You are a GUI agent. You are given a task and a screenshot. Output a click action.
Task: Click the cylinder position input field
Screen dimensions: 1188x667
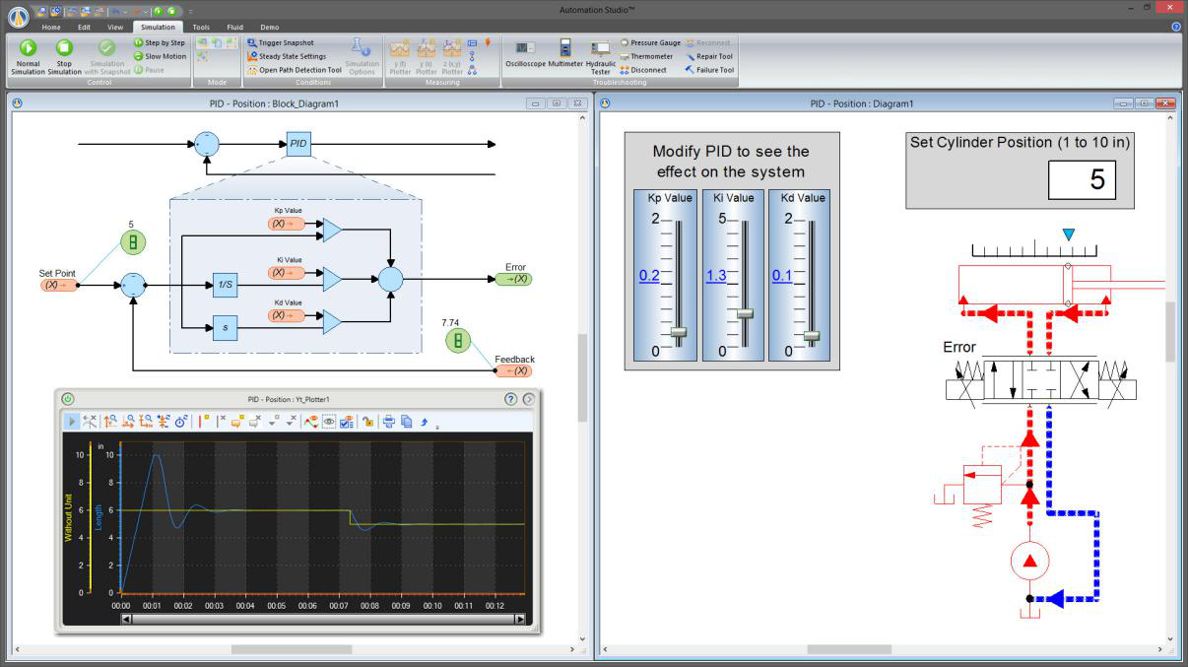1082,180
